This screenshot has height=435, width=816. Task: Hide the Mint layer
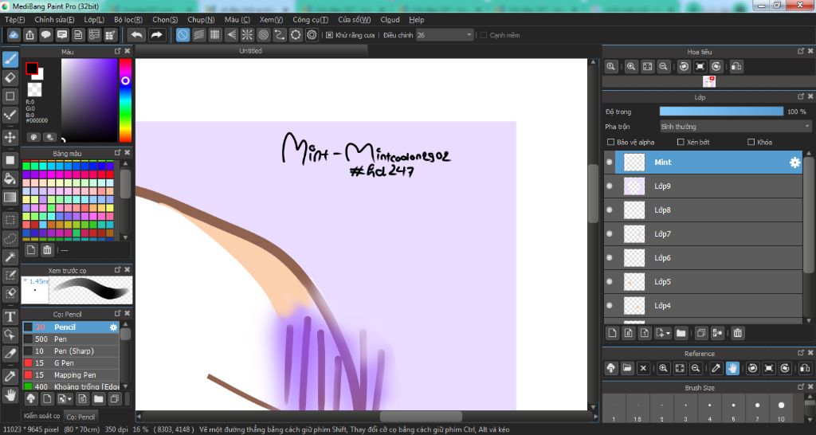coord(610,163)
